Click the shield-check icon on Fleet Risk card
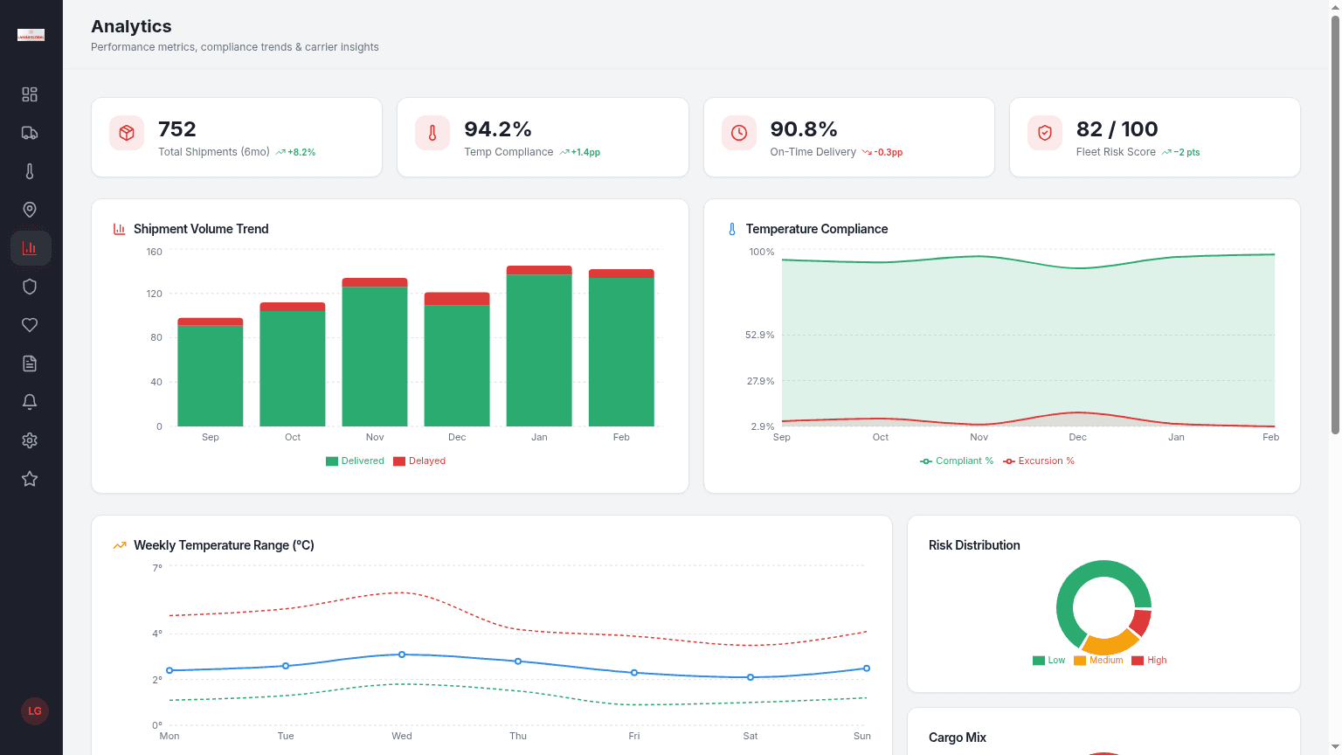 click(1045, 133)
